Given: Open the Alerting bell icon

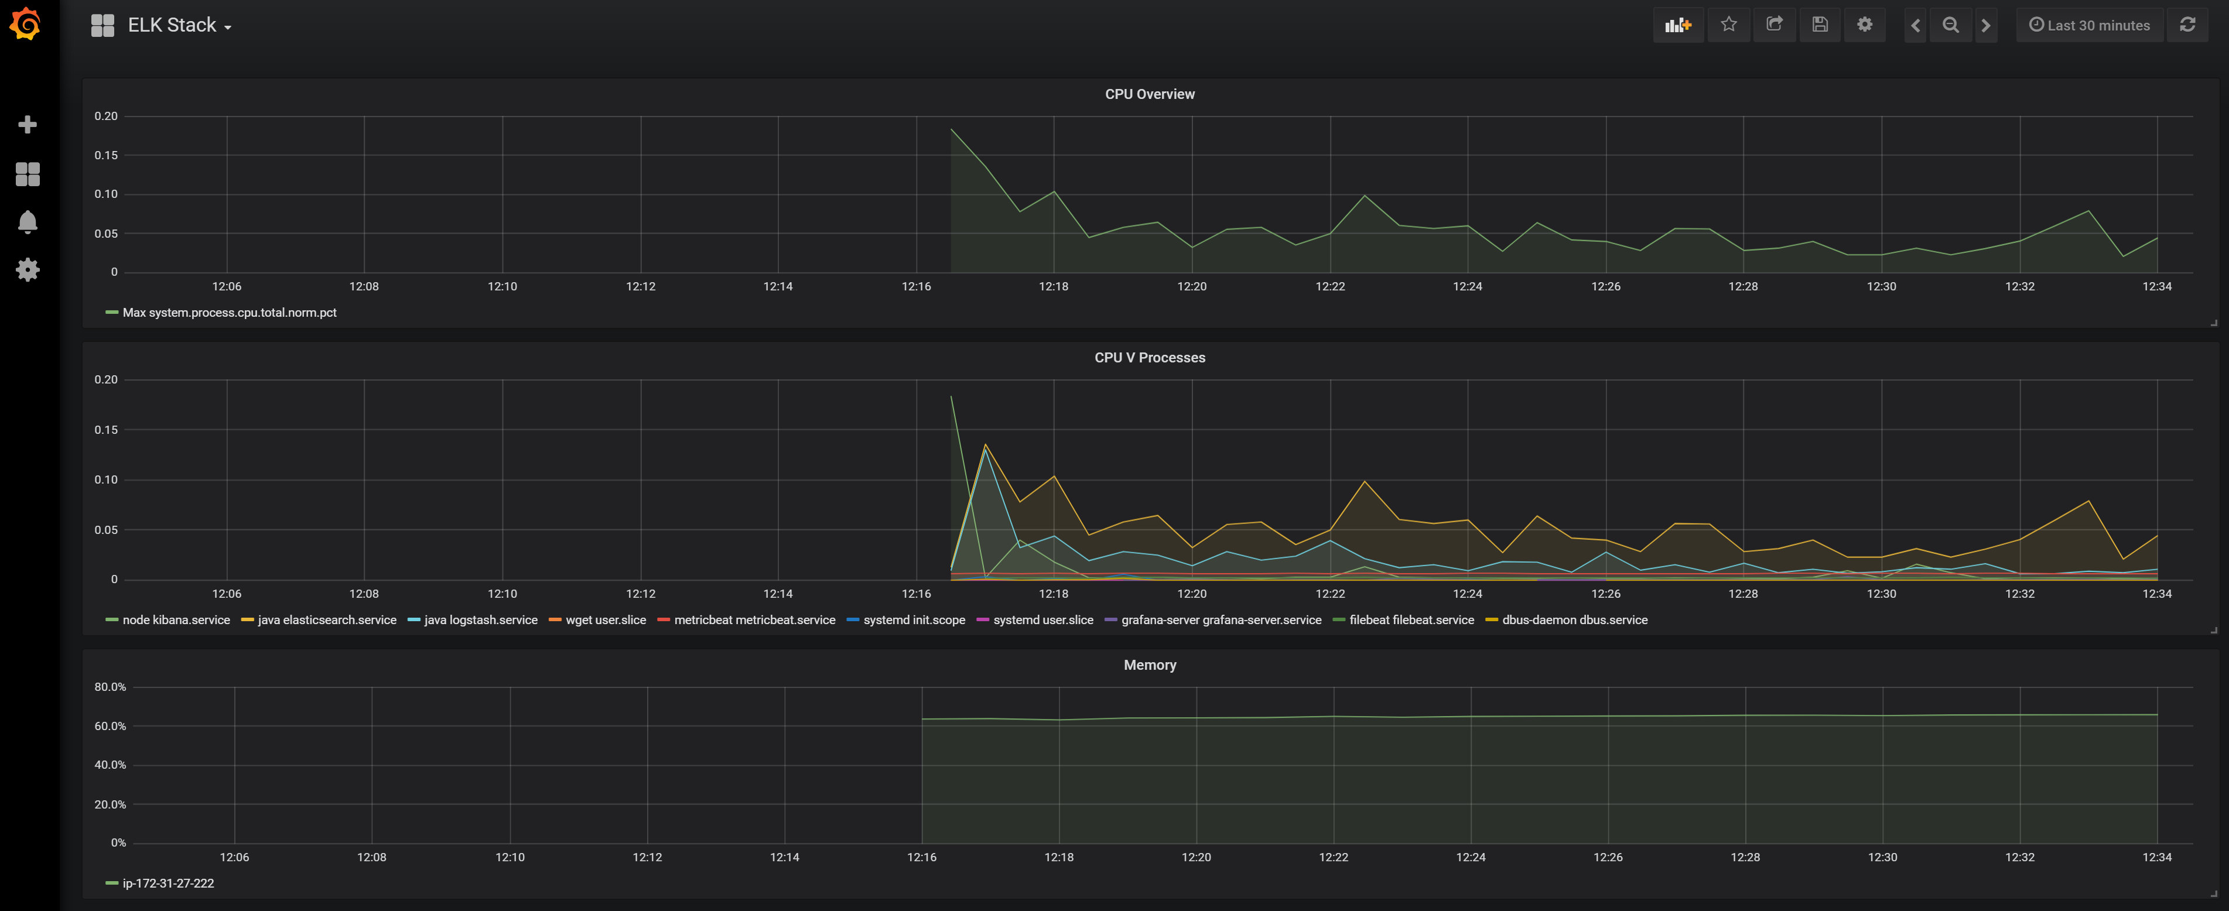Looking at the screenshot, I should point(28,222).
